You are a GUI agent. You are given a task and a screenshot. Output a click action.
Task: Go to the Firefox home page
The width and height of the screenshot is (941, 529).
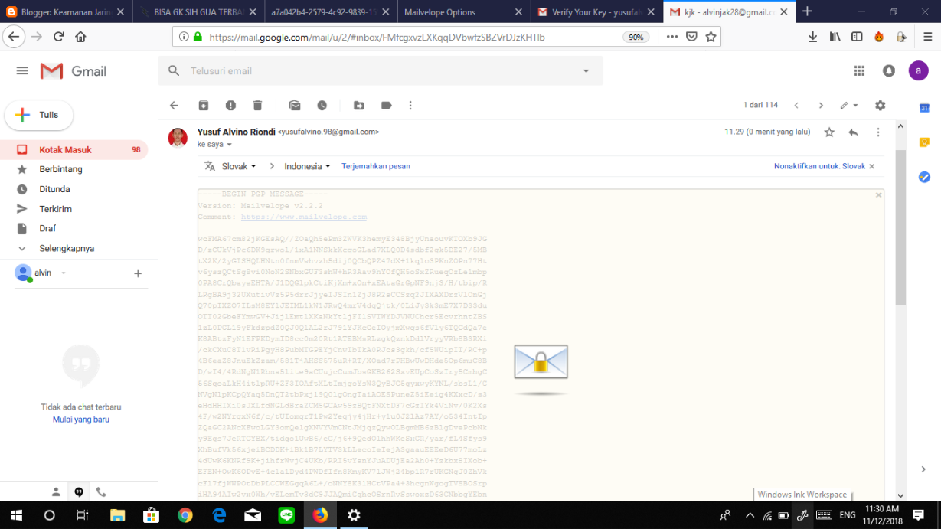[80, 37]
